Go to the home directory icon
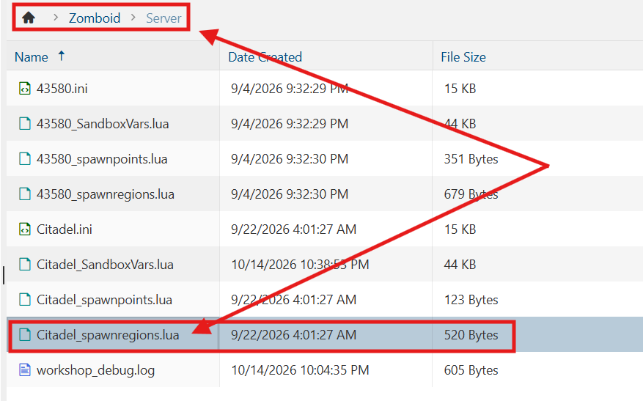The image size is (643, 401). point(29,18)
